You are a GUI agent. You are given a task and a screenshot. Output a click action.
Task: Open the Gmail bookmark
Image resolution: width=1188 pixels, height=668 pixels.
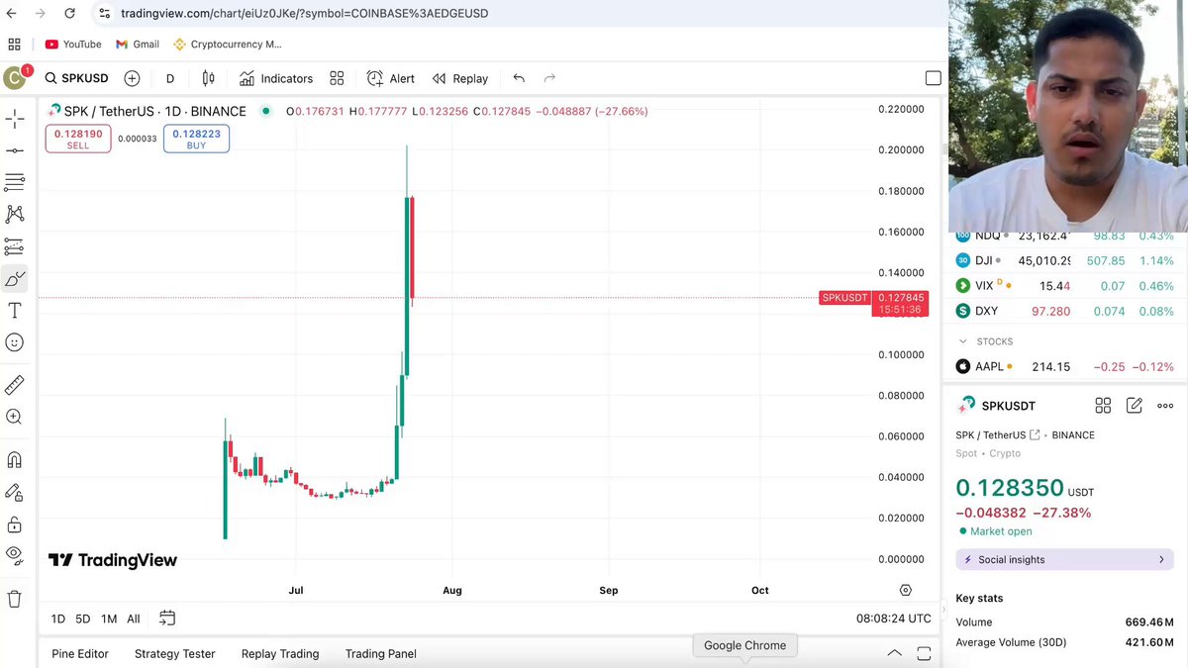[138, 45]
